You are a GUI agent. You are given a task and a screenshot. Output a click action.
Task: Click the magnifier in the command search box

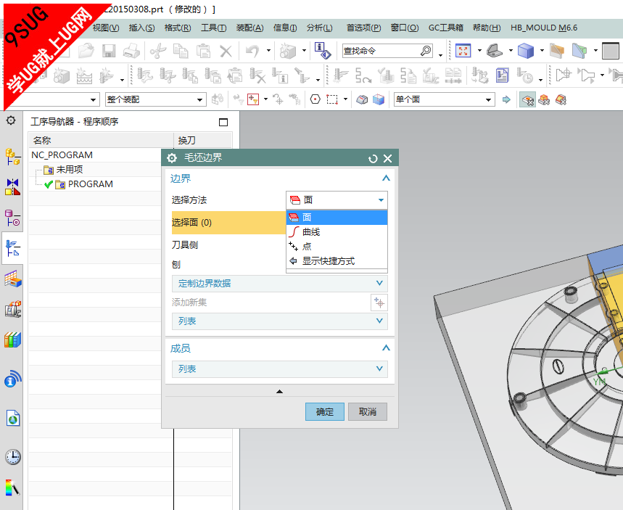click(x=426, y=51)
